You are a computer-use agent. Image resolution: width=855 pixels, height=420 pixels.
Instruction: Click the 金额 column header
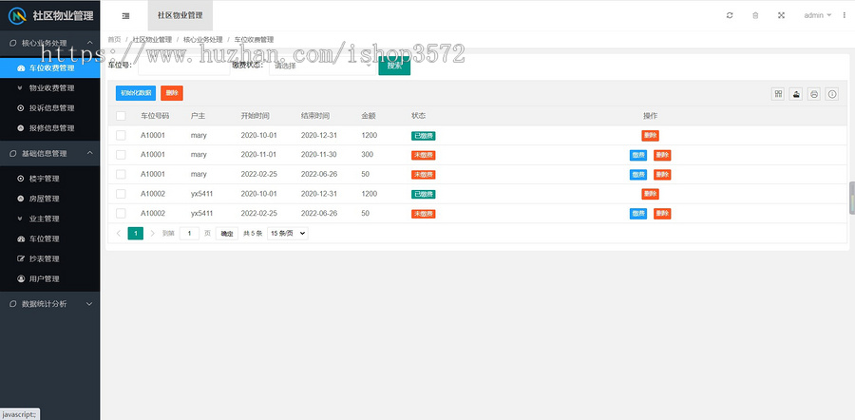368,116
